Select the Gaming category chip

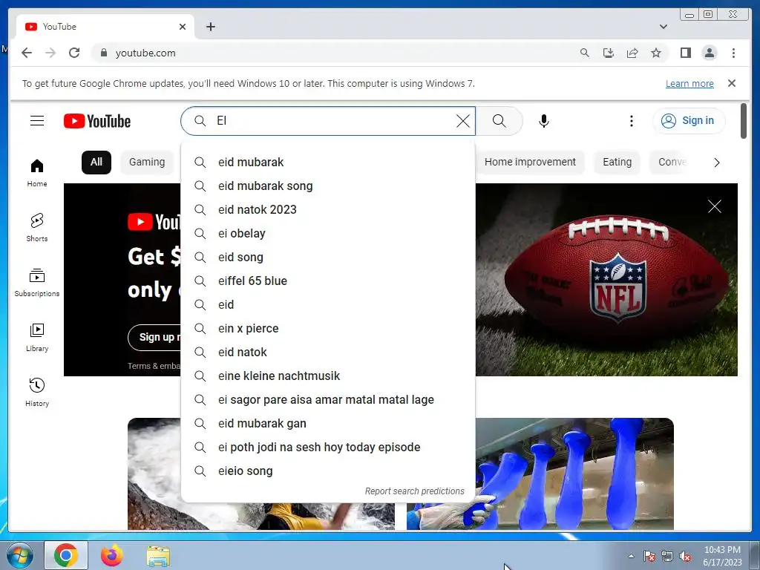(147, 162)
